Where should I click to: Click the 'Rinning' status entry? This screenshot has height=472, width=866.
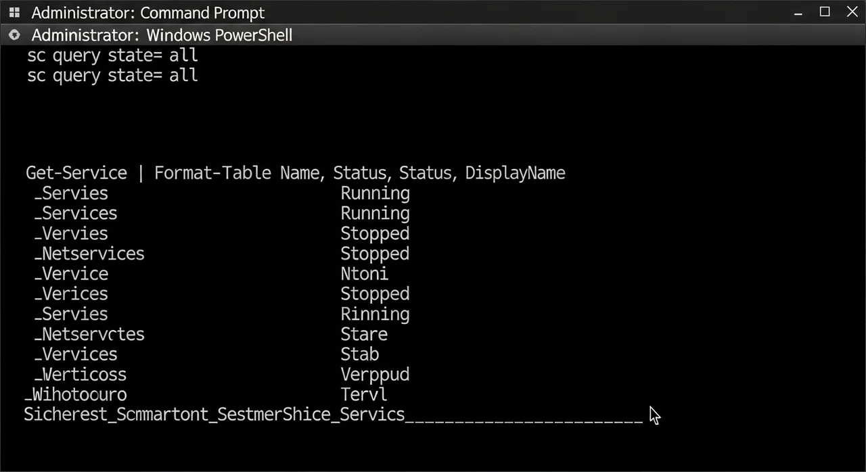click(x=375, y=314)
